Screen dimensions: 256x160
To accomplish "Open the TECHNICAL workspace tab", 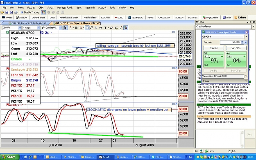I will pos(136,18).
